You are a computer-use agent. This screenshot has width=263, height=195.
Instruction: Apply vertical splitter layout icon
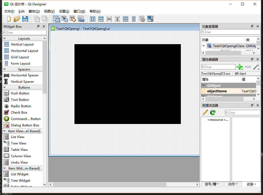pos(117,19)
